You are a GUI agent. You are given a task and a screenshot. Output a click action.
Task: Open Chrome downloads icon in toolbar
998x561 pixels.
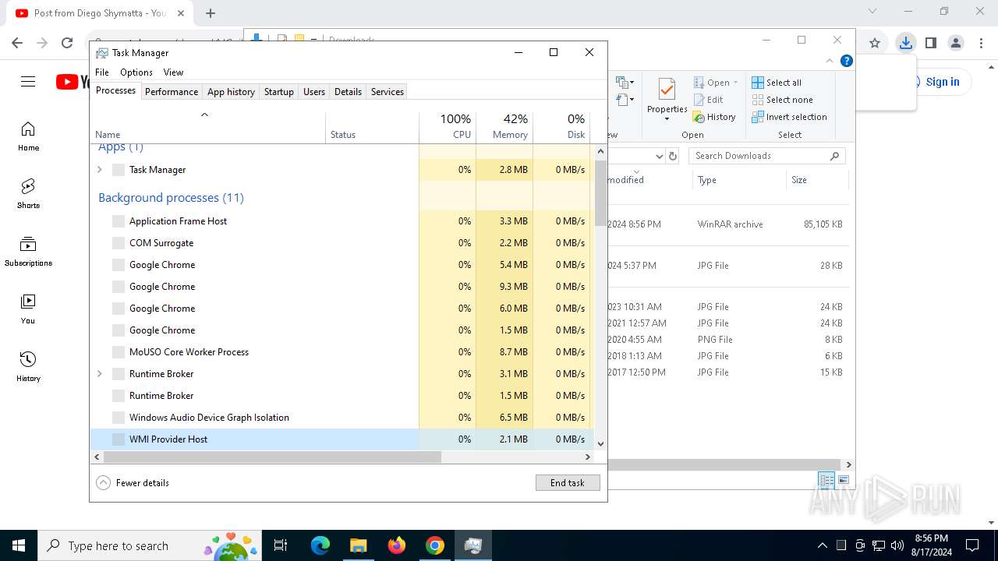click(905, 44)
